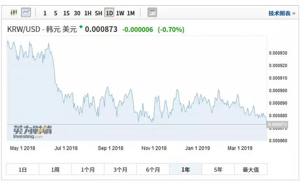
Task: Click the 0.000930 price axis label
Action: (278, 53)
